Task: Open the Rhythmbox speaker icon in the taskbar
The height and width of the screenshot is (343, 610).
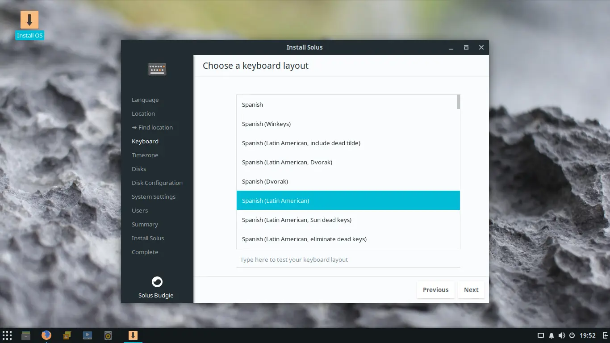Action: click(108, 335)
